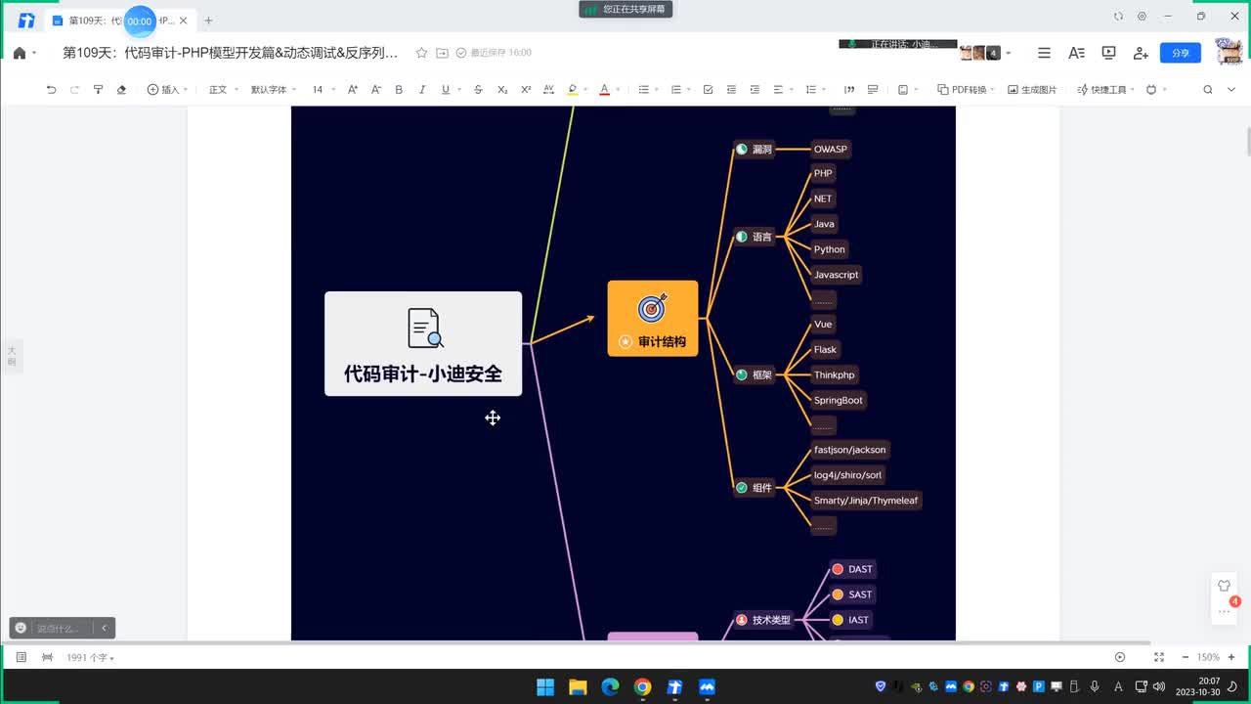Increase font size with the A+ icon
Screen dimensions: 1251x704
tap(352, 90)
